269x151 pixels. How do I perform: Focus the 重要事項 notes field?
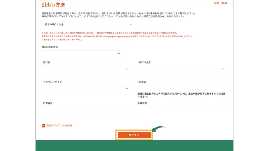pyautogui.click(x=182, y=110)
